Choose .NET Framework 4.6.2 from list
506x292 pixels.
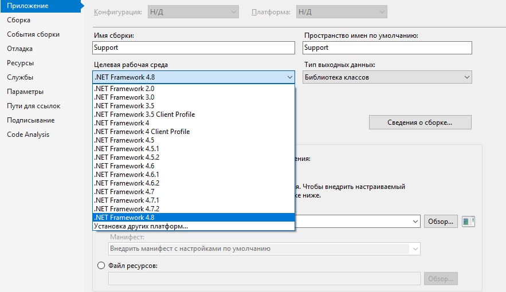[194, 183]
